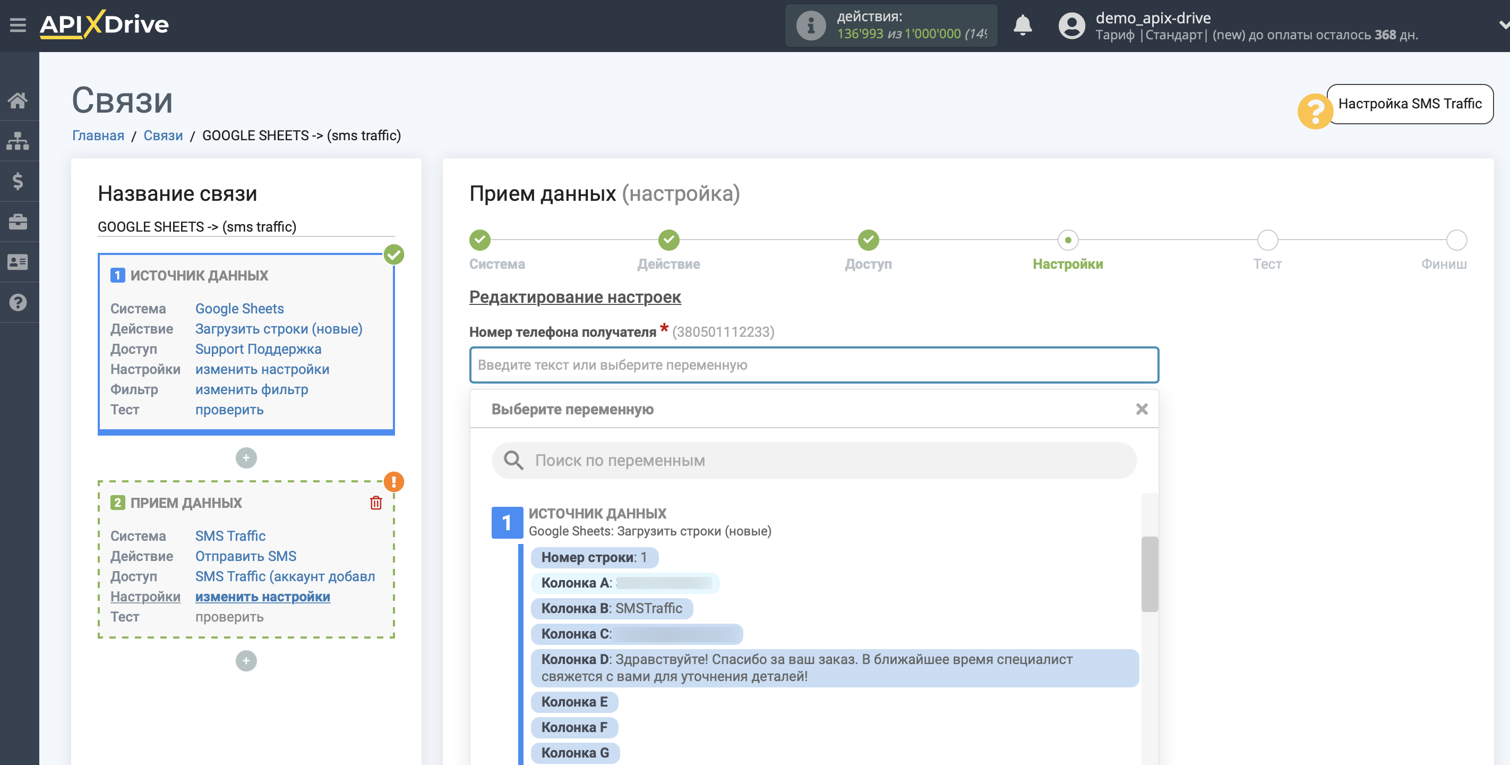This screenshot has width=1510, height=765.
Task: Click the variable list scrollbar
Action: 1149,574
